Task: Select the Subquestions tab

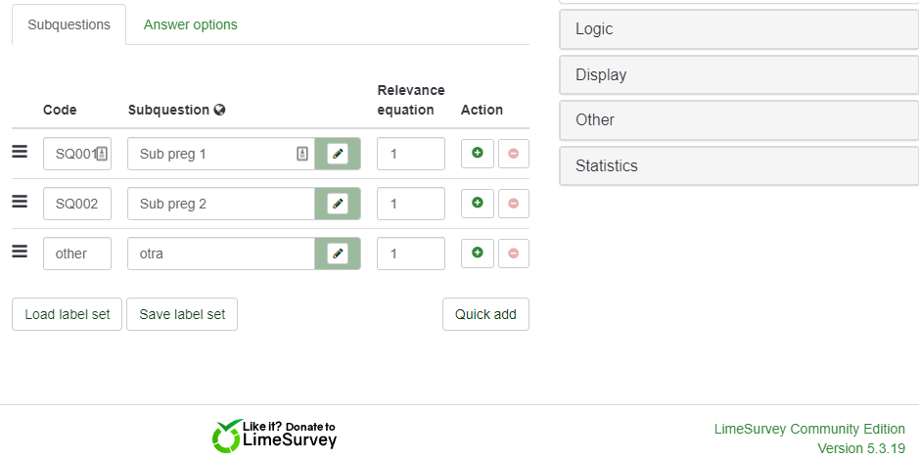Action: (x=69, y=24)
